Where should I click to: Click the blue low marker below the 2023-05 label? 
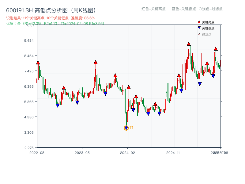pos(77,102)
